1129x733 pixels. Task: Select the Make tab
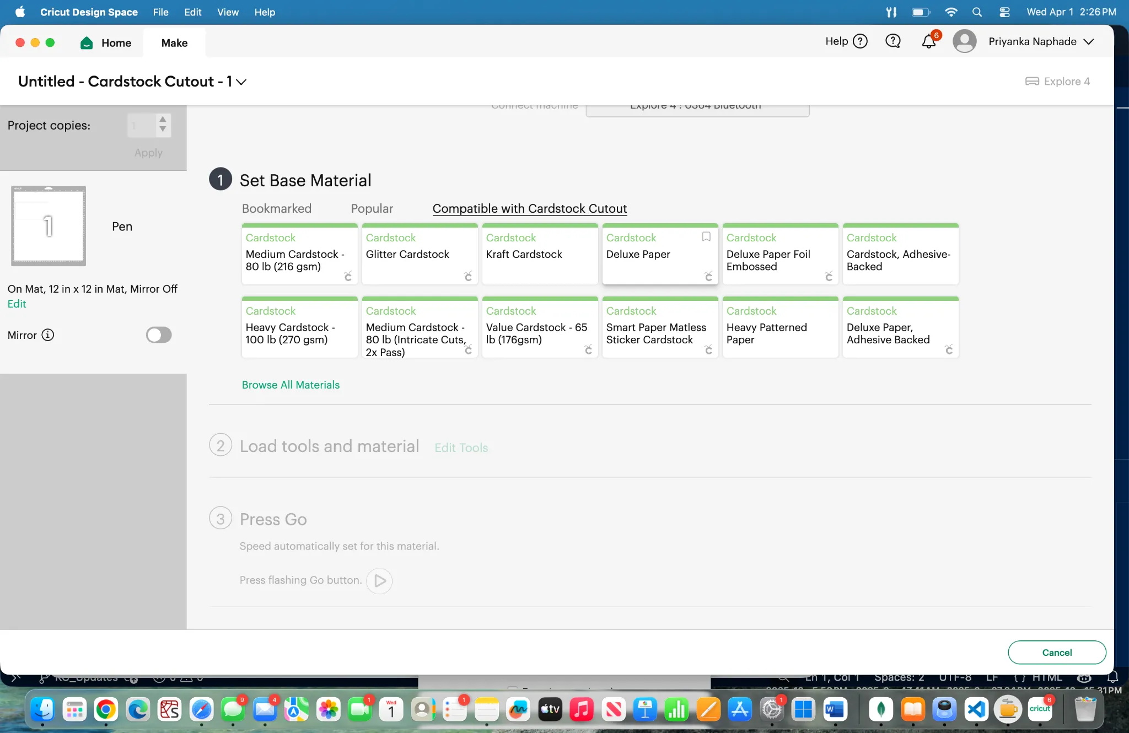pyautogui.click(x=174, y=42)
